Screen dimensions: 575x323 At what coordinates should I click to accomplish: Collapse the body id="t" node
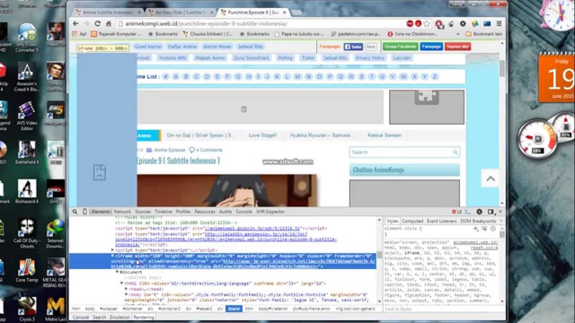pos(126,294)
